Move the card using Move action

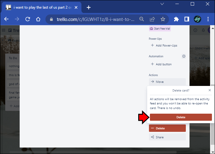point(167,82)
